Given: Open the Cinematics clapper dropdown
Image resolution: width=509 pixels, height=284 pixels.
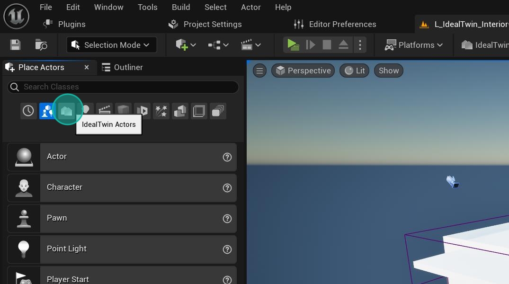Looking at the screenshot, I should point(250,45).
